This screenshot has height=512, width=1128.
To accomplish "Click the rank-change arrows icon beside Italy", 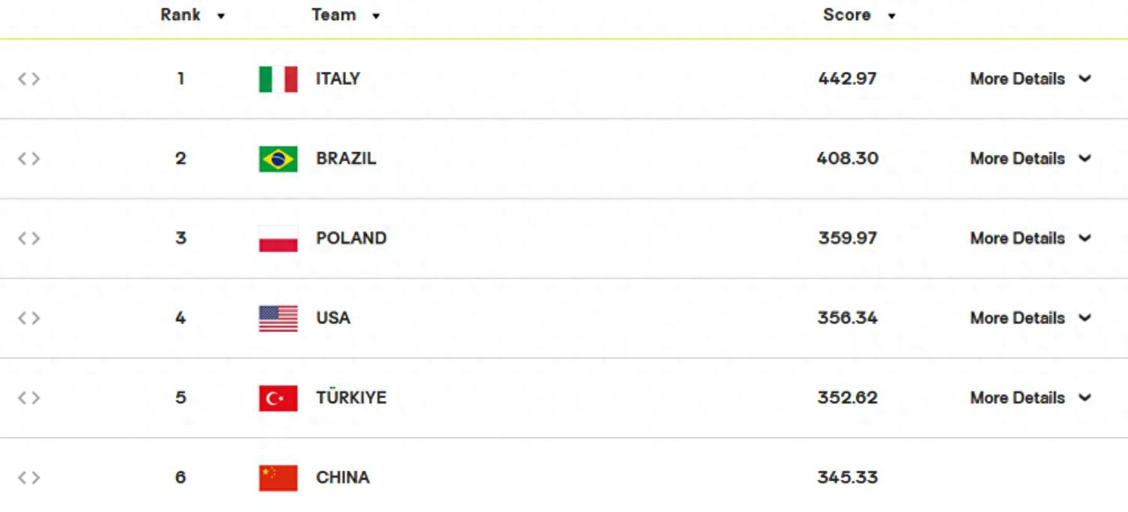I will 28,79.
